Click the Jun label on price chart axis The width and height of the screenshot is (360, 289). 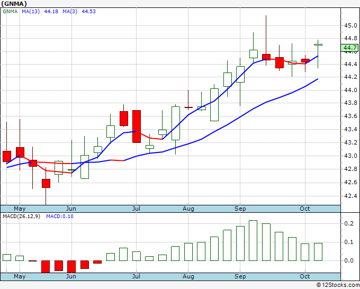tap(71, 209)
